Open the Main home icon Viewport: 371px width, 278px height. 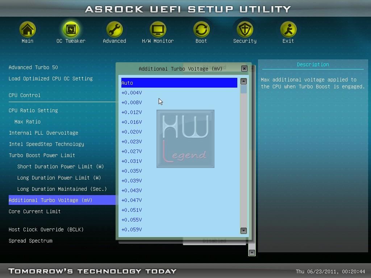pyautogui.click(x=28, y=30)
